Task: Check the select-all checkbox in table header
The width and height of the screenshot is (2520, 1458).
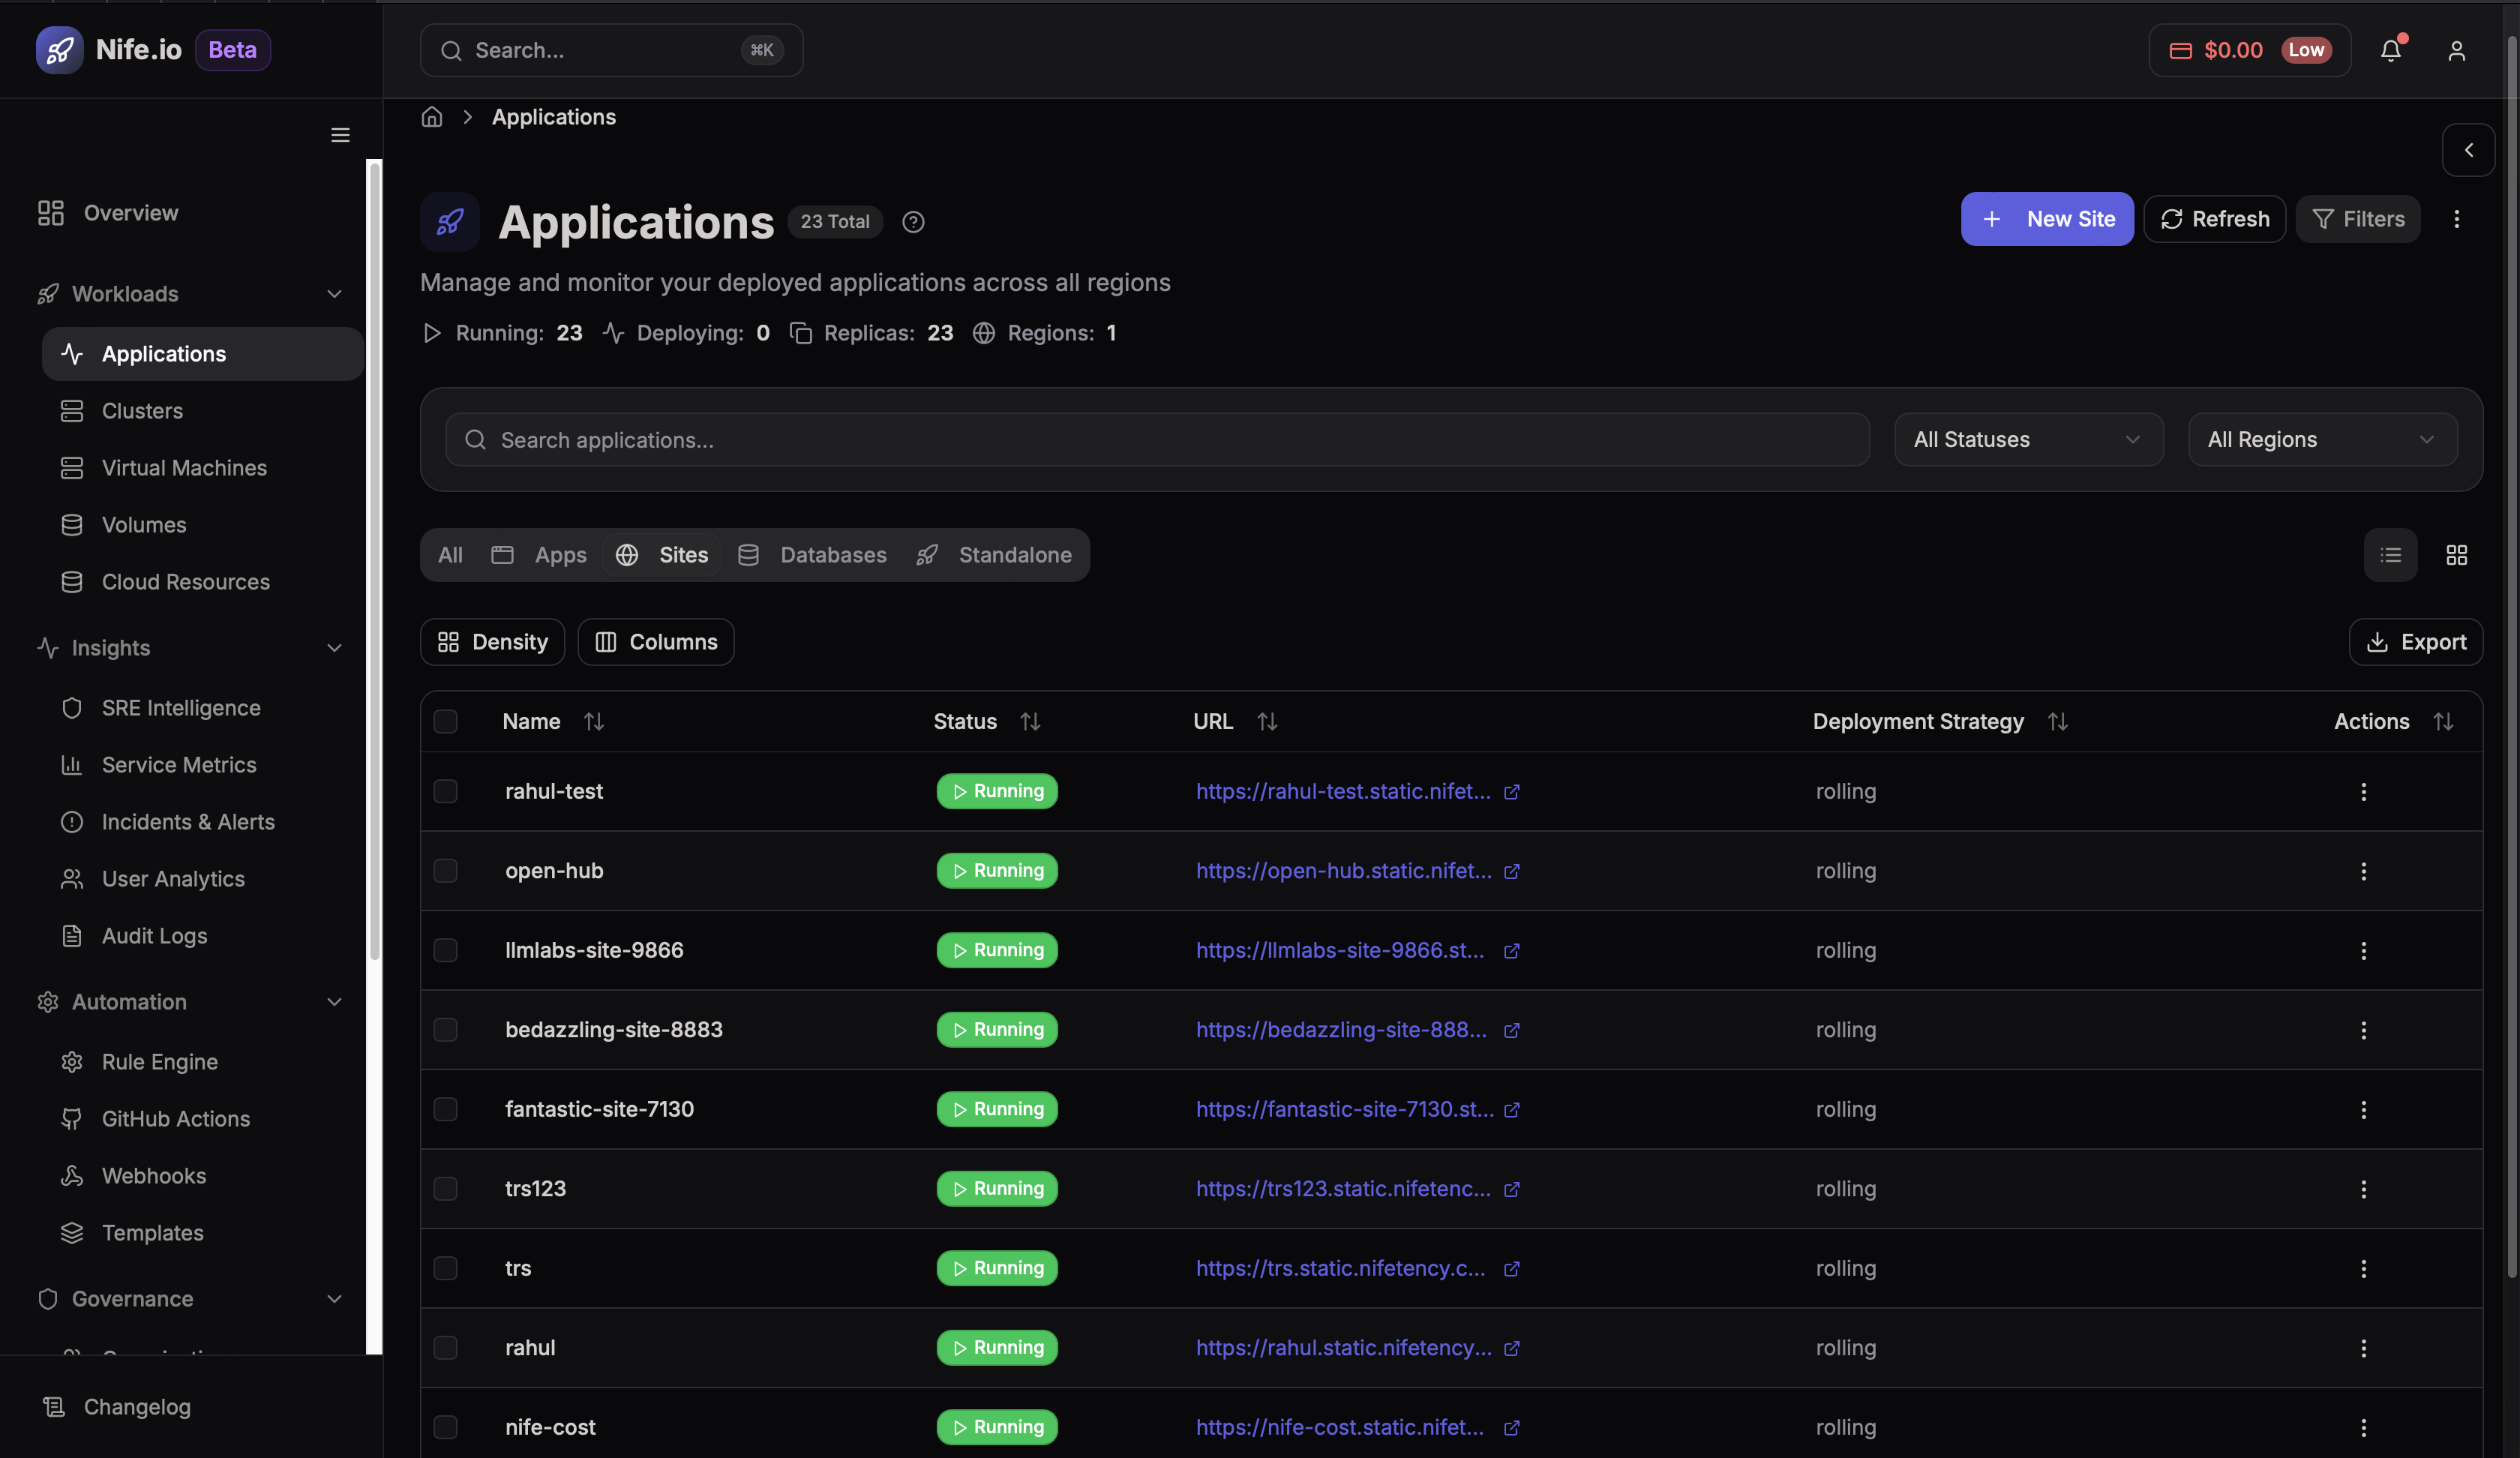Action: 446,721
